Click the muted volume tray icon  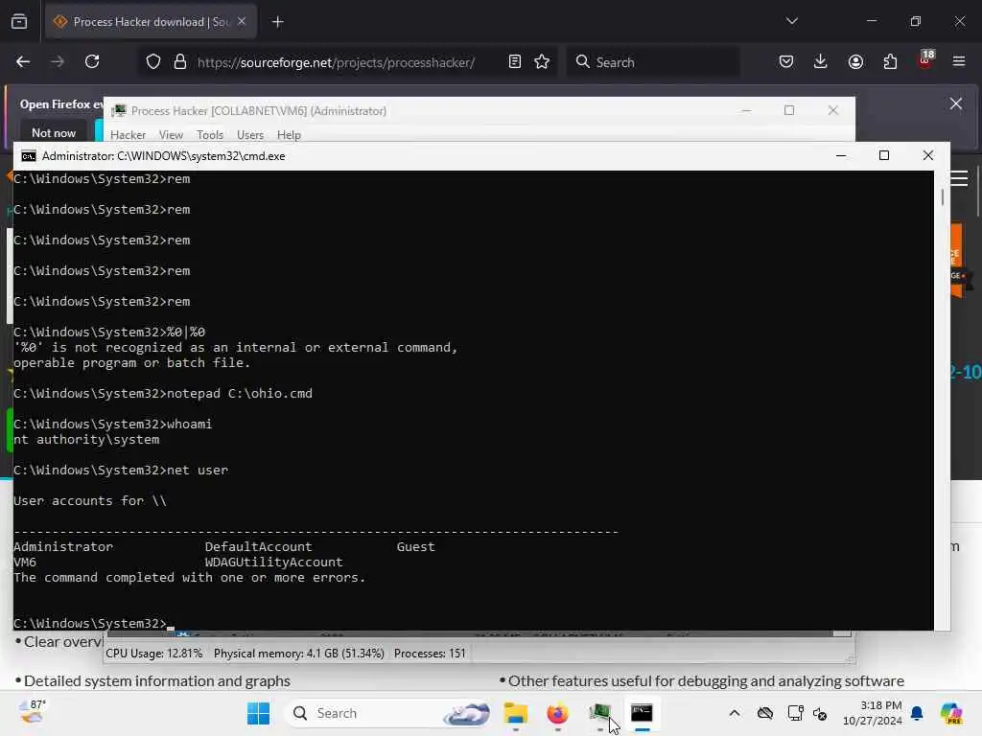click(820, 713)
